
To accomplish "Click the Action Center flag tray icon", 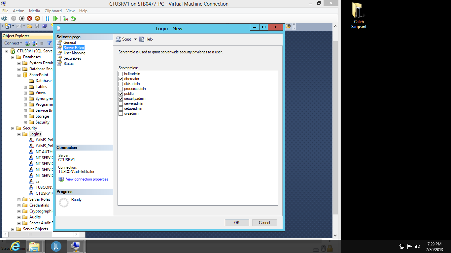I will click(x=410, y=246).
